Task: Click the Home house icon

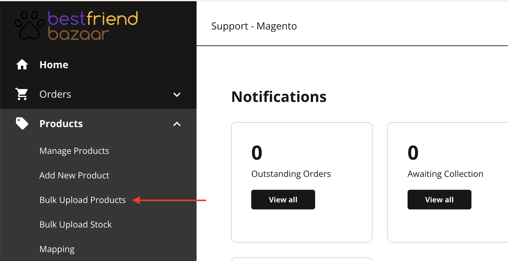Action: pos(22,64)
